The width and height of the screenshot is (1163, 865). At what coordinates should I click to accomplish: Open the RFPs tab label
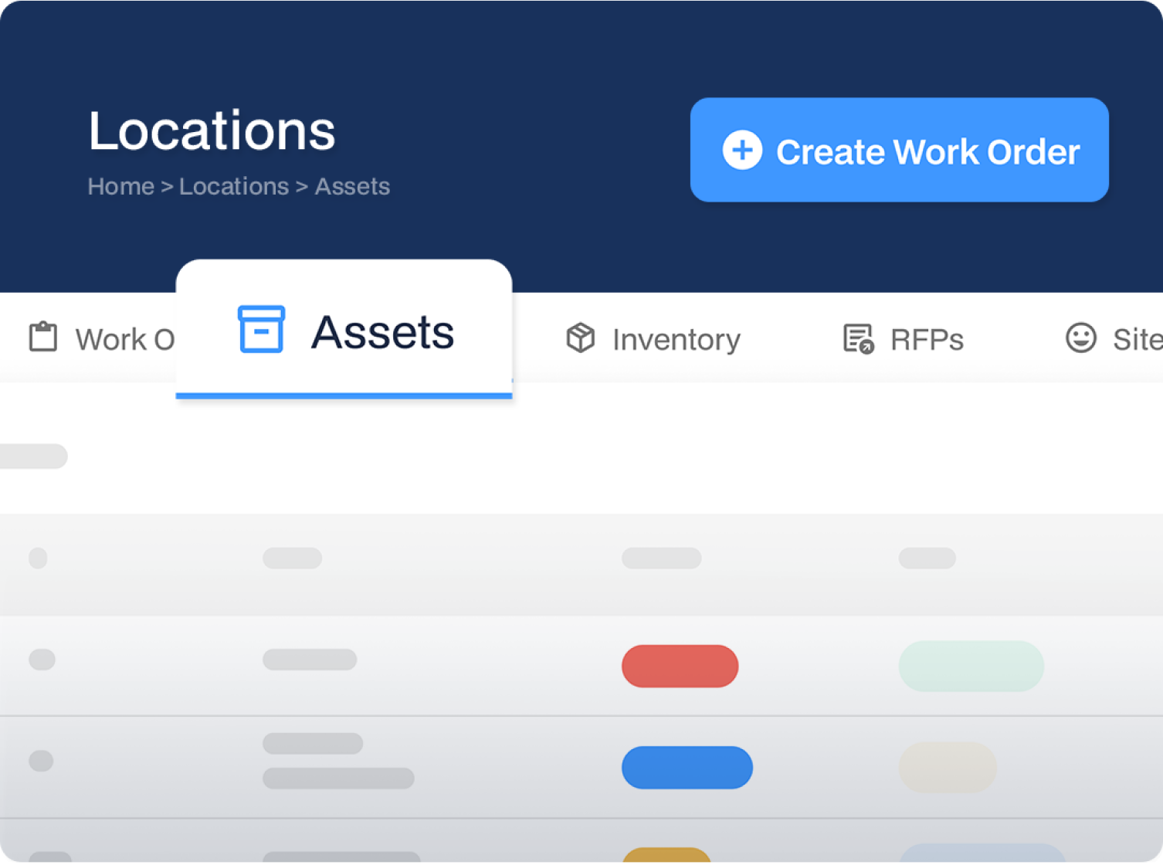pos(927,340)
